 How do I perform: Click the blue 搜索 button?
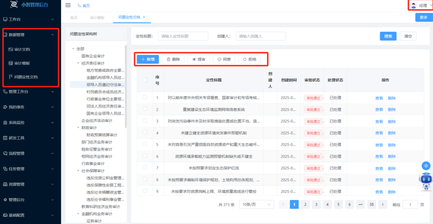(x=388, y=36)
